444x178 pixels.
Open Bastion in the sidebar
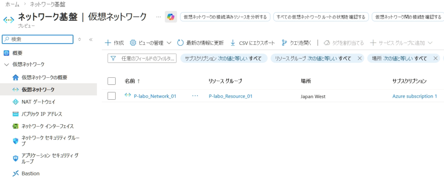[30, 173]
